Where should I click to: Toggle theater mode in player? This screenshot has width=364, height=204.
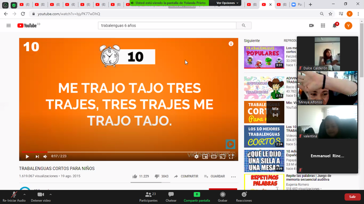[214, 156]
